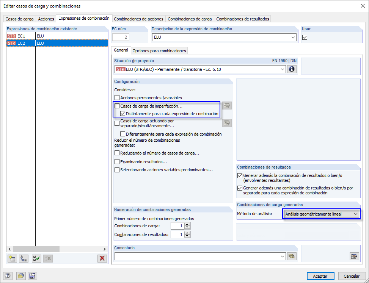The image size is (369, 283).
Task: Click settings icon beside comment panel
Action: click(354, 256)
